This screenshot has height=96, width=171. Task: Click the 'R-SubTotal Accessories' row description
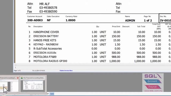(48, 49)
